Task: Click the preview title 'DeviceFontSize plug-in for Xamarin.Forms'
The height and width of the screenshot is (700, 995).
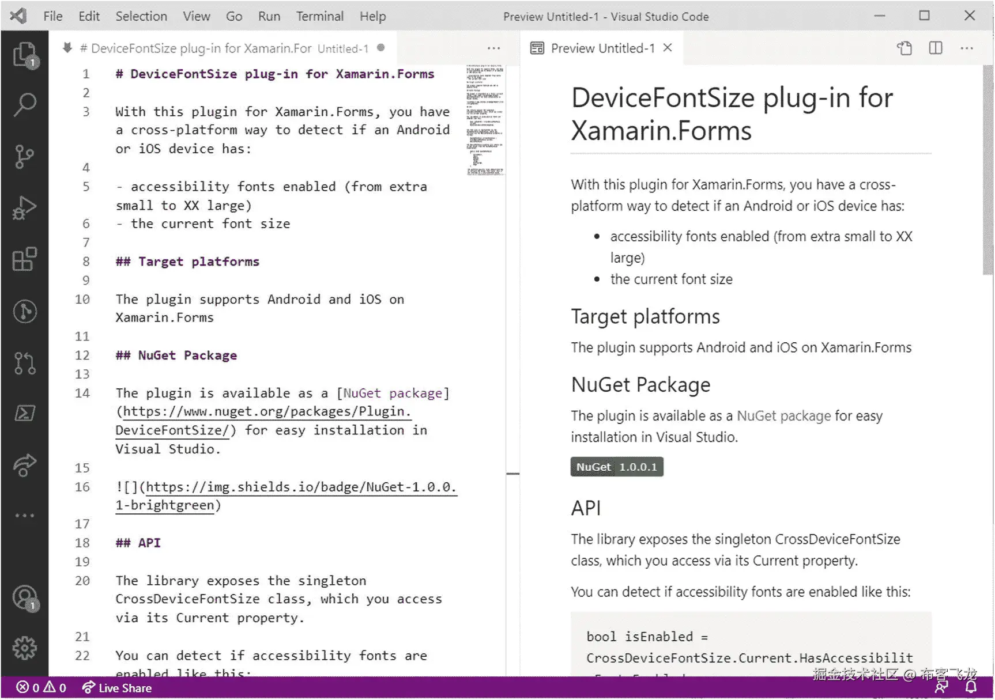Action: coord(732,114)
